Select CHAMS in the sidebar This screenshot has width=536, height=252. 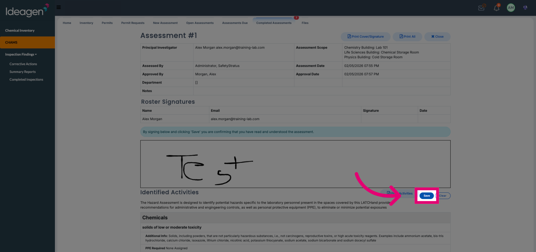tap(27, 42)
